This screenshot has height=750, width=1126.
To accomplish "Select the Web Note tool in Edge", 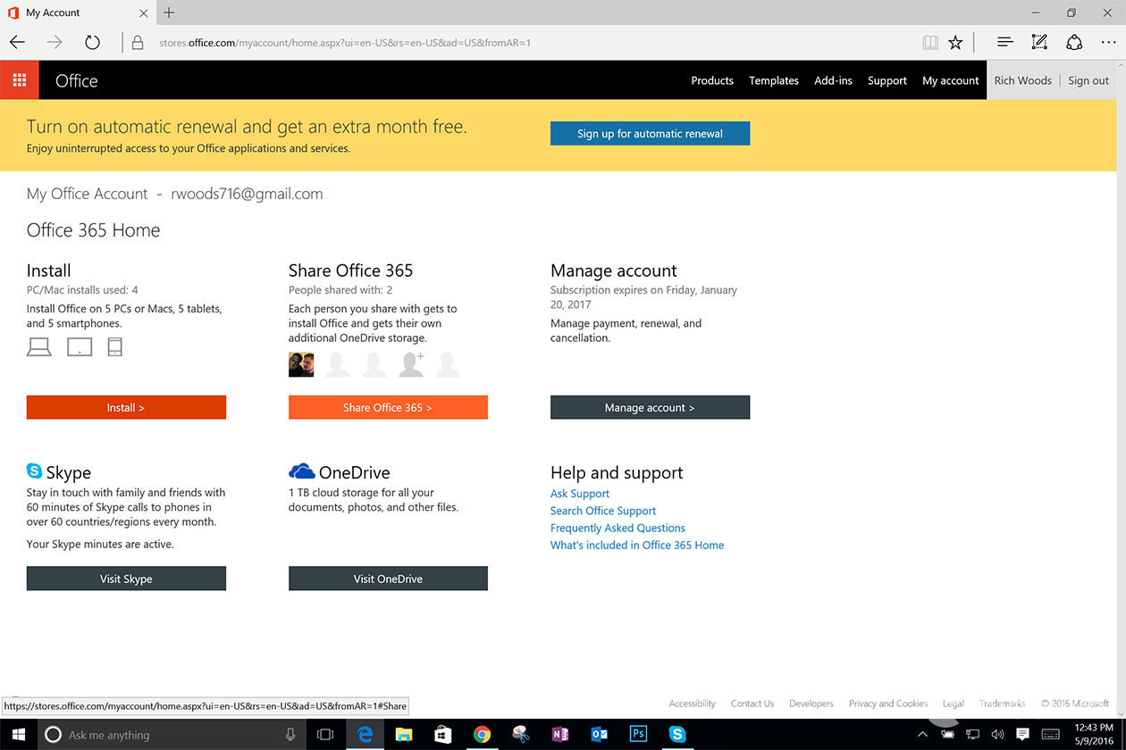I will tap(1038, 42).
